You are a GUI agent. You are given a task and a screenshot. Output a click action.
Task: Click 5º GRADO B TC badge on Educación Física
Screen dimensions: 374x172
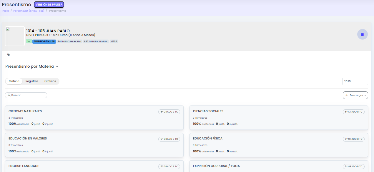[x=354, y=139]
